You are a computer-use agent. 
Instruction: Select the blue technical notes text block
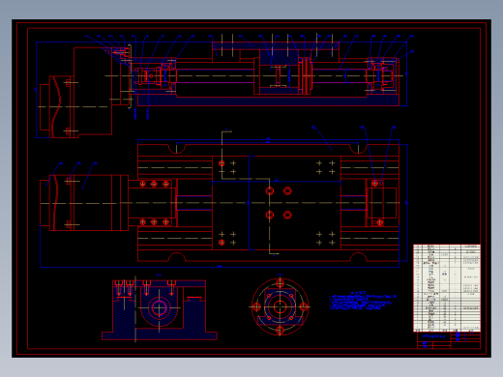pyautogui.click(x=363, y=301)
